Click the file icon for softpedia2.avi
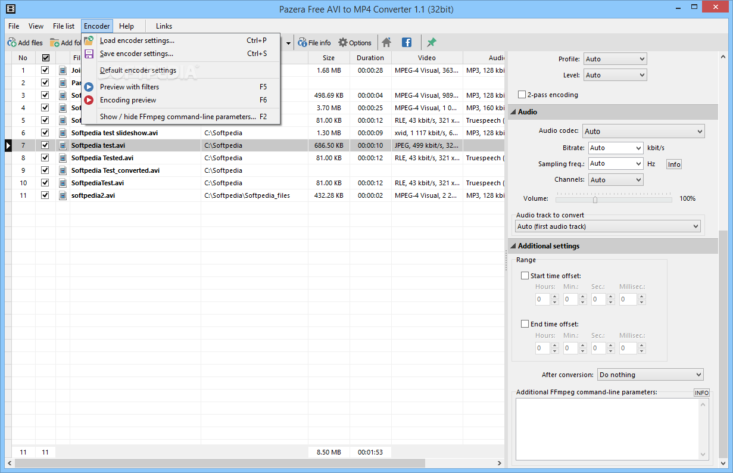 pyautogui.click(x=63, y=195)
